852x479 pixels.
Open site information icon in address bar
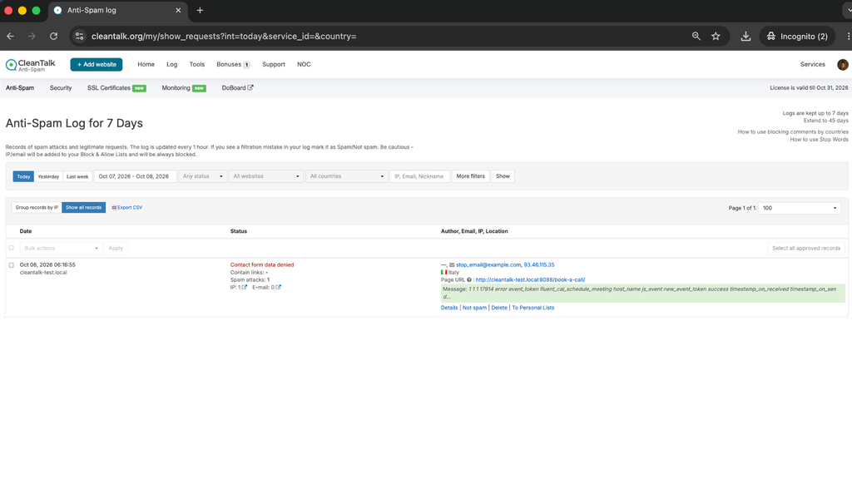79,37
